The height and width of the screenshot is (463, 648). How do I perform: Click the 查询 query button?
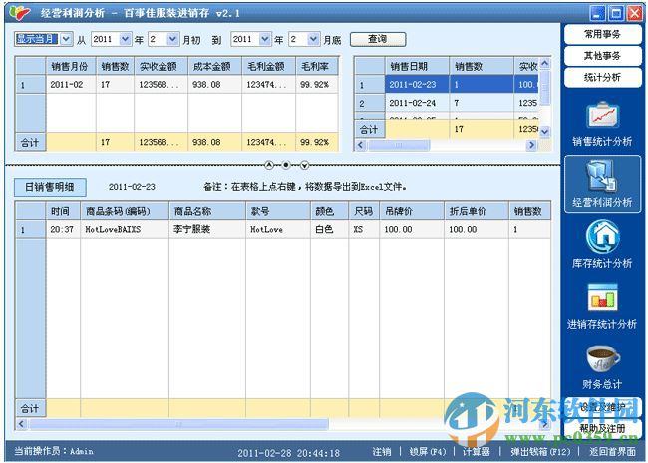tap(378, 39)
